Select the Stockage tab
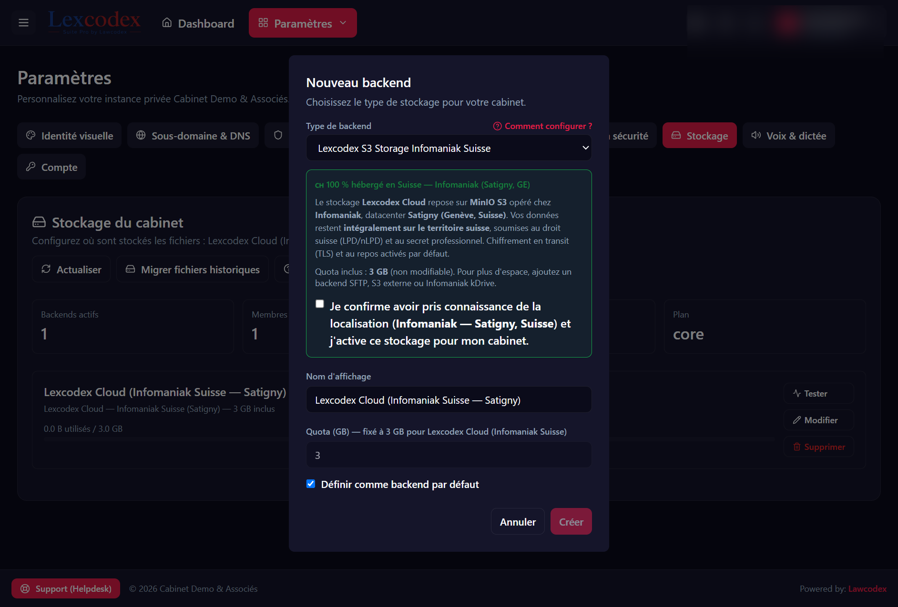The image size is (898, 607). click(x=699, y=136)
